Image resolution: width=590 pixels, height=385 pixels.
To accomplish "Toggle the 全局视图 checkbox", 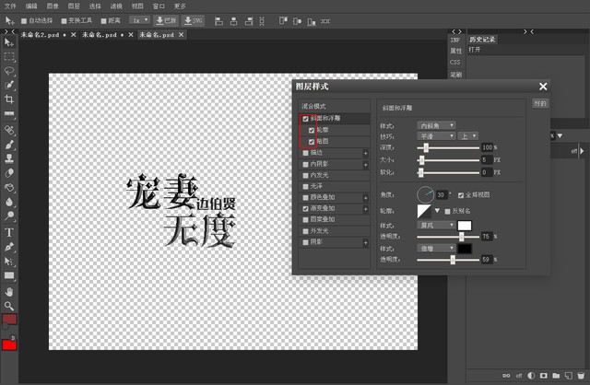I will click(x=461, y=195).
